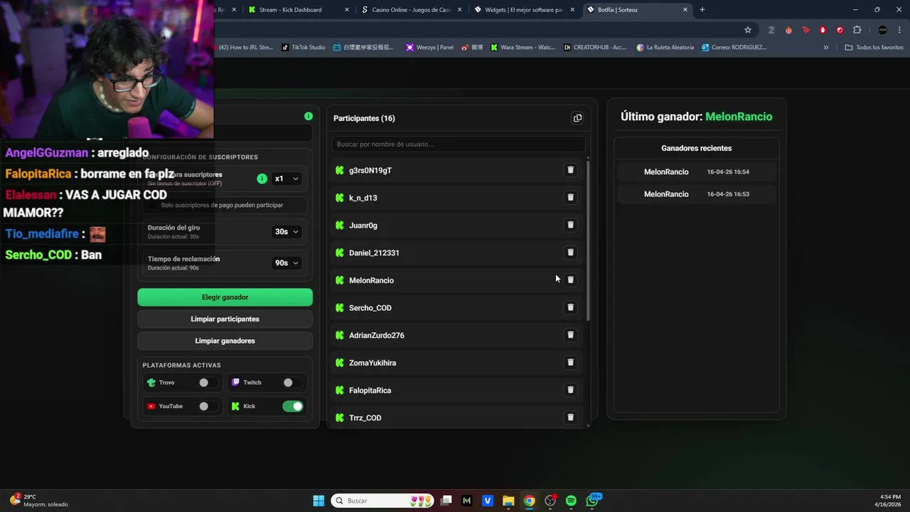Viewport: 910px width, 512px height.
Task: Click green info icon beside x1 multiplier
Action: 262,178
